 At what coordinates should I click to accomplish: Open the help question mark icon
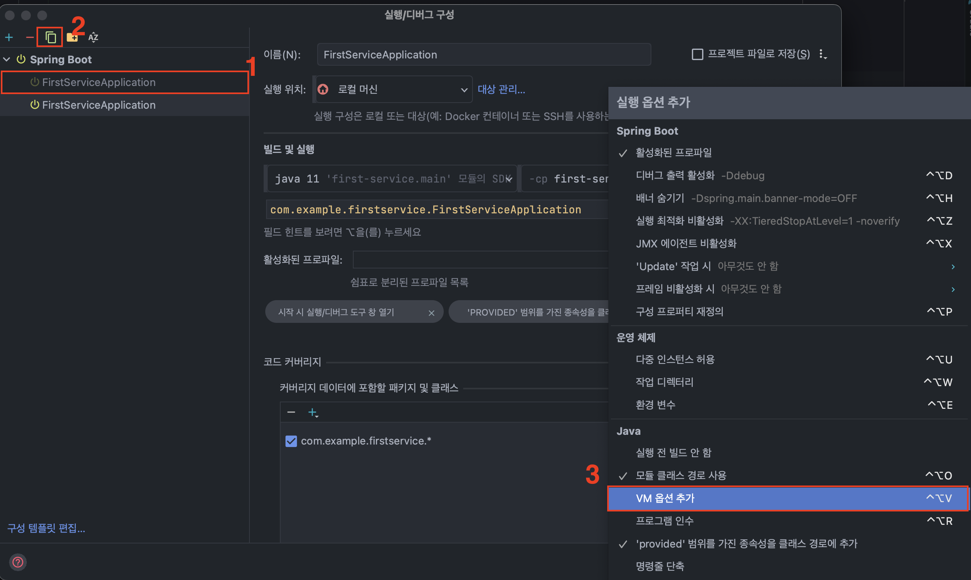pos(18,562)
